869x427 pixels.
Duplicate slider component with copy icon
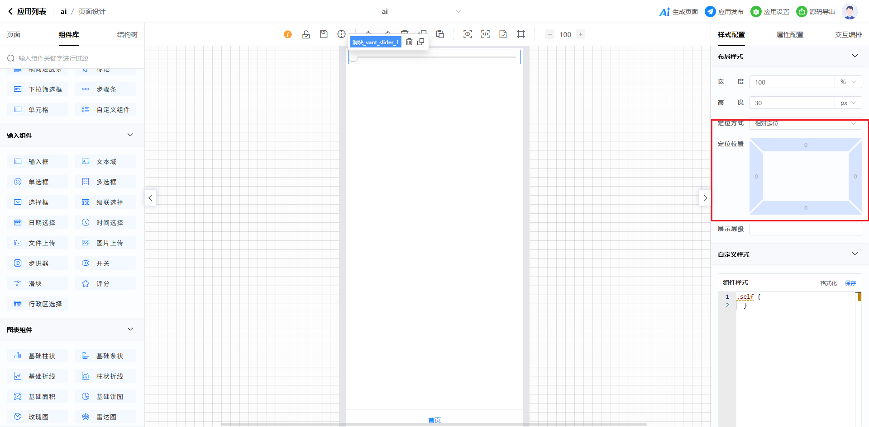420,42
